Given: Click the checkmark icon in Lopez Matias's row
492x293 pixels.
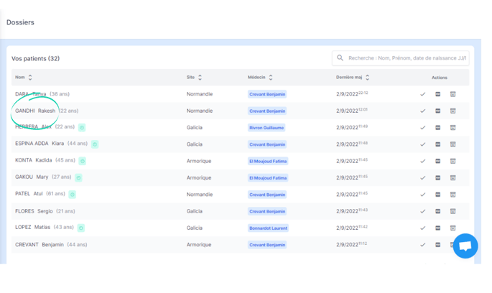Looking at the screenshot, I should pos(422,228).
